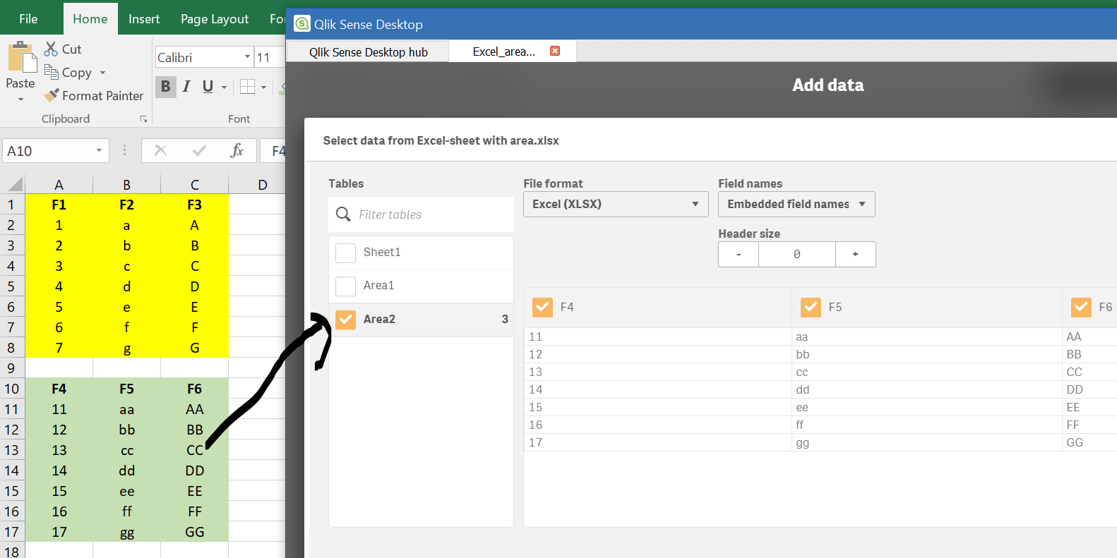Select column A header in Excel
Viewport: 1117px width, 558px height.
(x=59, y=185)
